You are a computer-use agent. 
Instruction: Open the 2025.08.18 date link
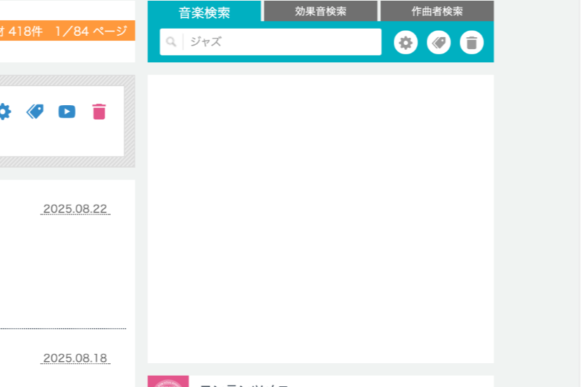pyautogui.click(x=75, y=358)
